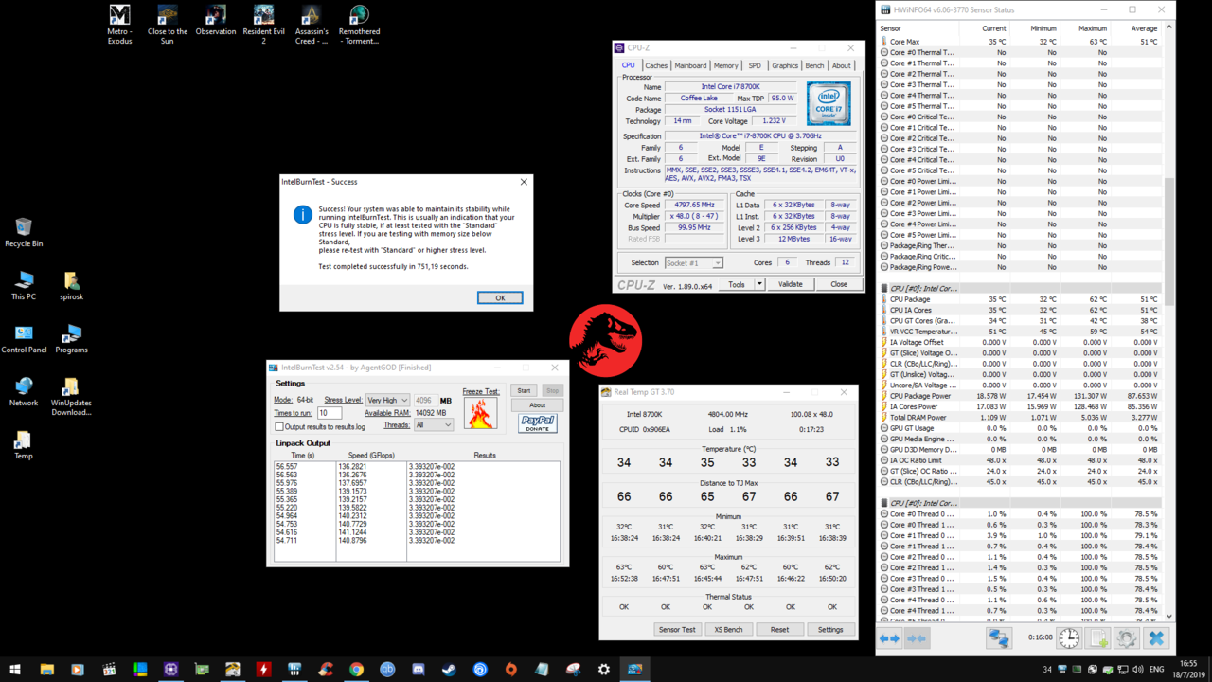Image resolution: width=1212 pixels, height=682 pixels.
Task: Open the Metro Exodus desktop shortcut
Action: [x=119, y=25]
